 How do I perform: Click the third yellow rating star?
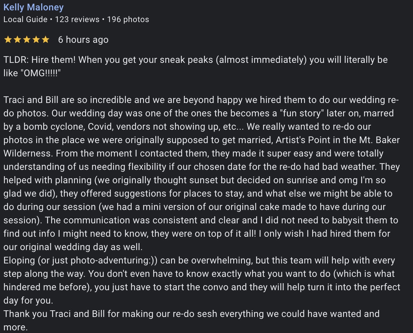coord(26,40)
